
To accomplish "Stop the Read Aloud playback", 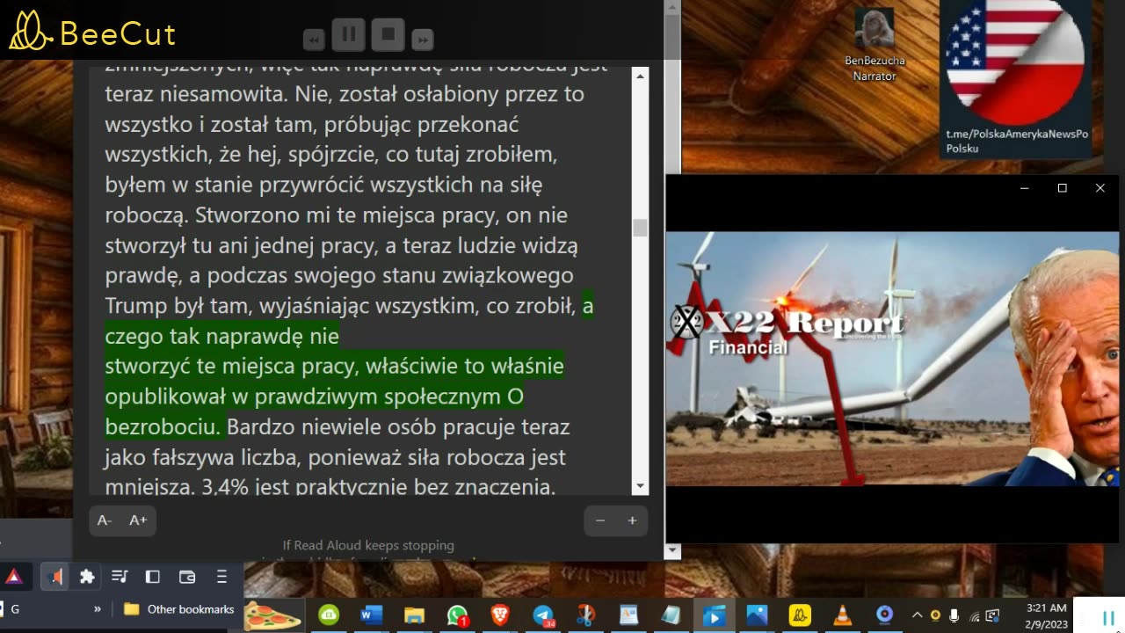I will [x=388, y=35].
